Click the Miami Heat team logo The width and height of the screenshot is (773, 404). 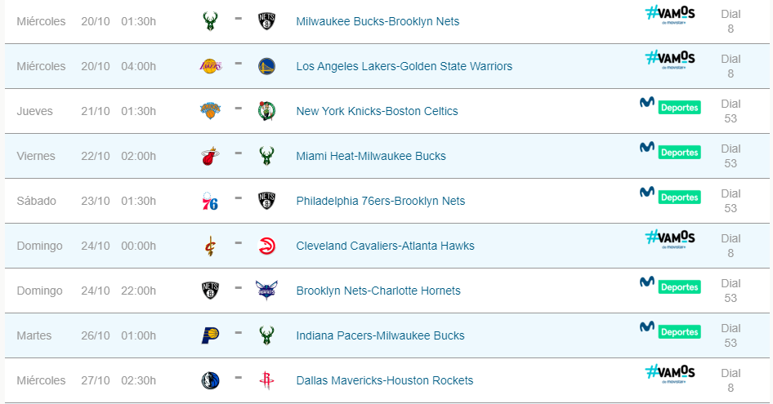210,156
